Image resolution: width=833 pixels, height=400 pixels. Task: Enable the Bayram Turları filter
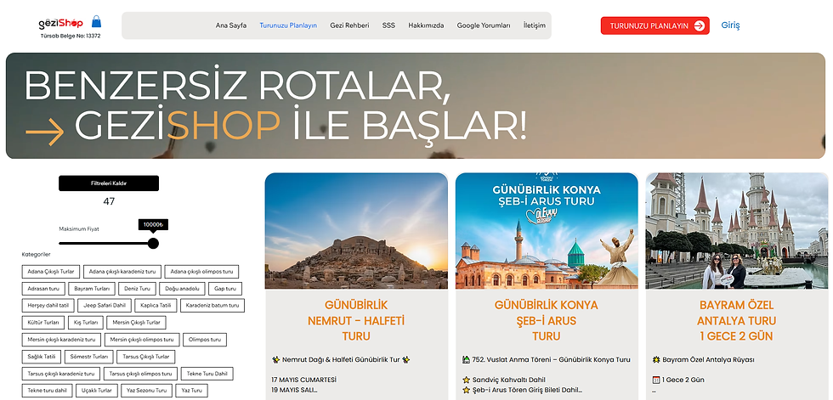click(92, 289)
